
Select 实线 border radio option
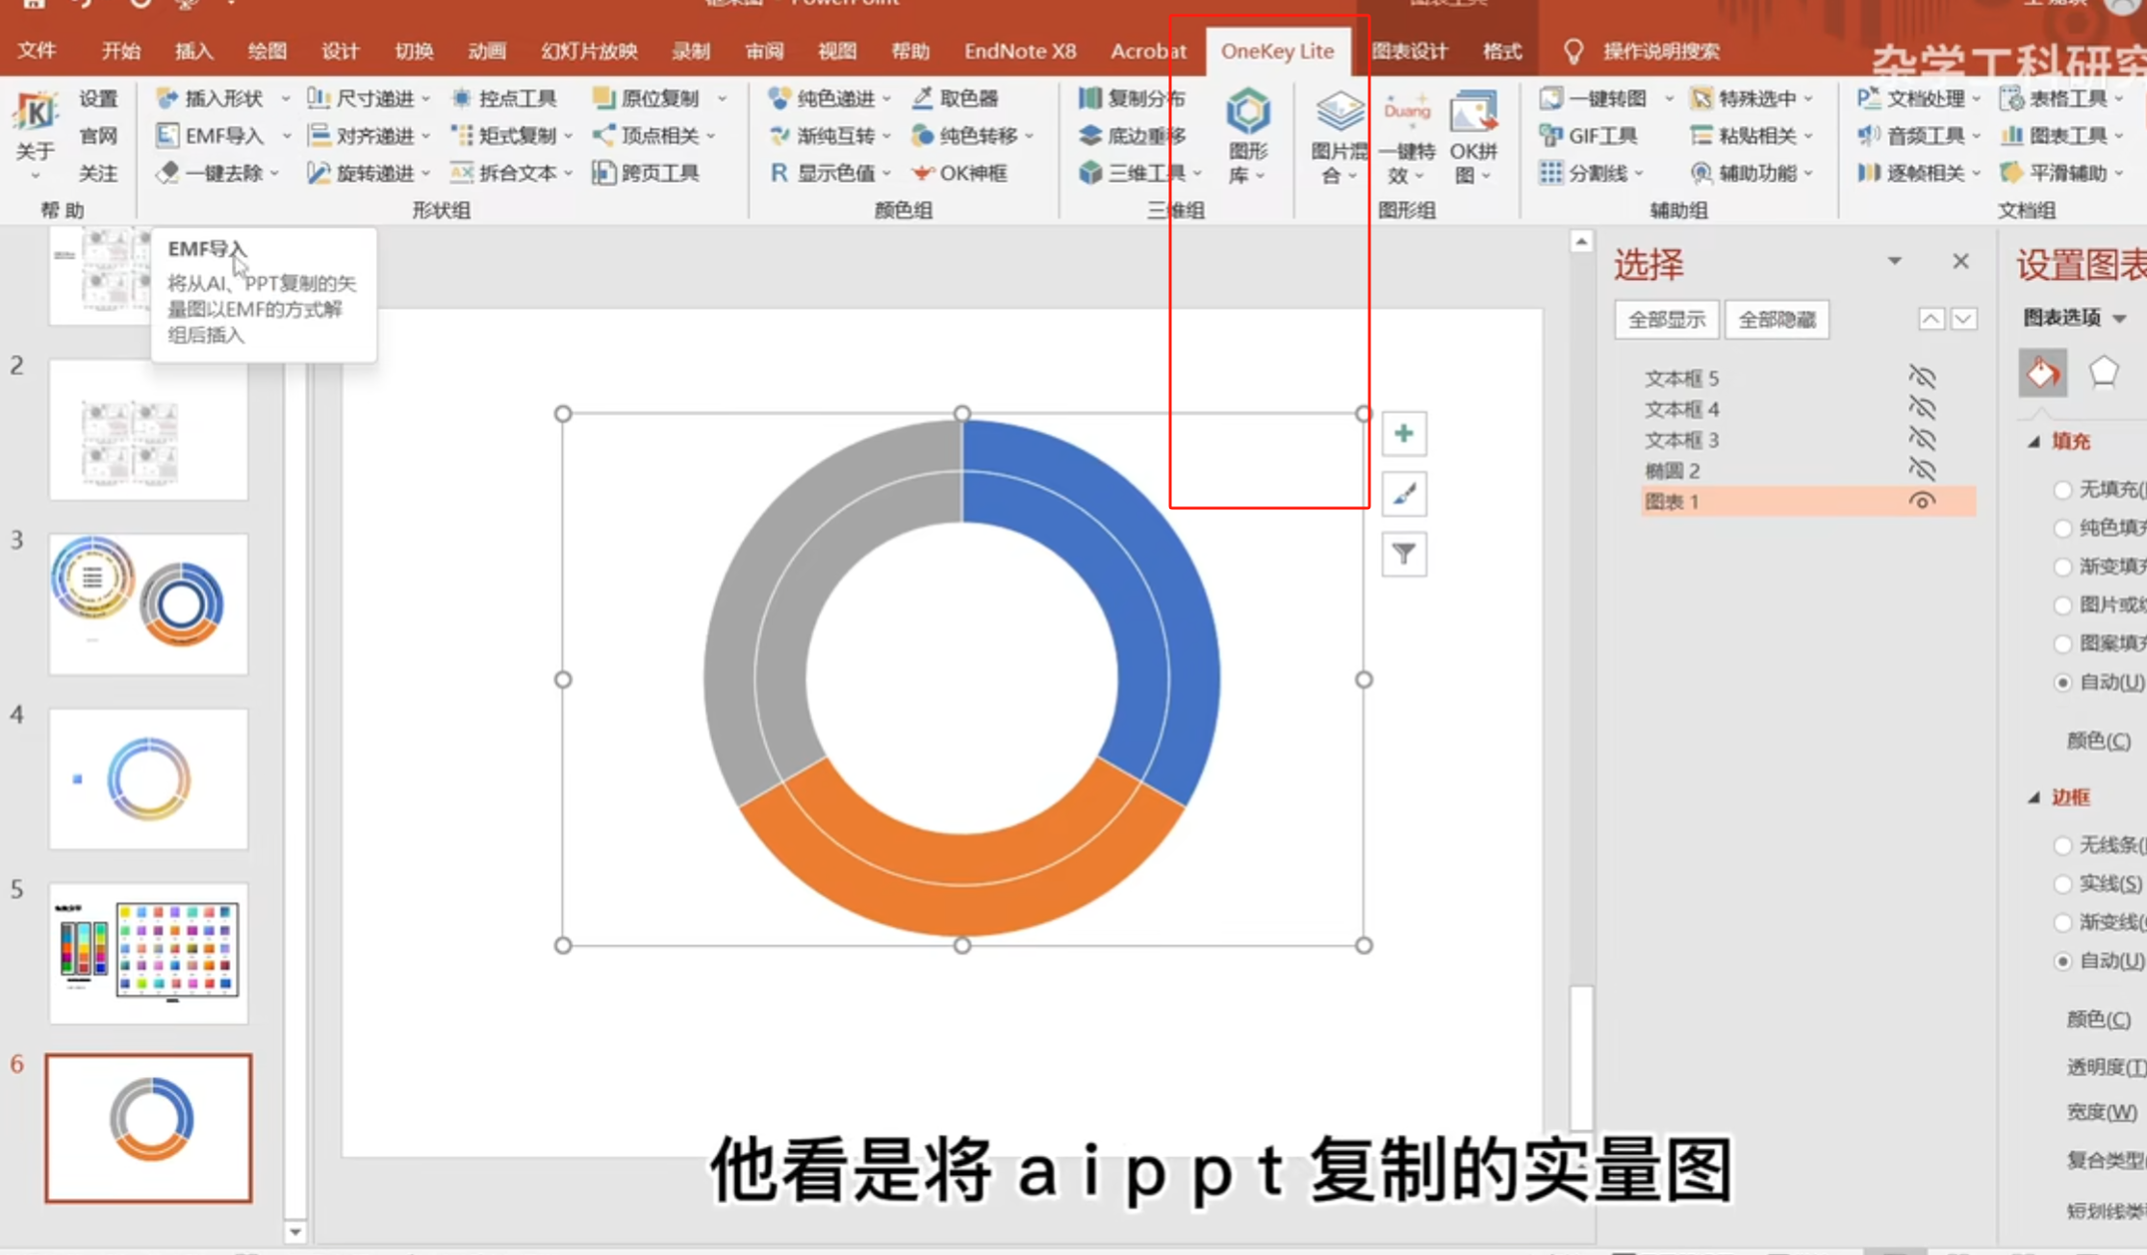2061,884
